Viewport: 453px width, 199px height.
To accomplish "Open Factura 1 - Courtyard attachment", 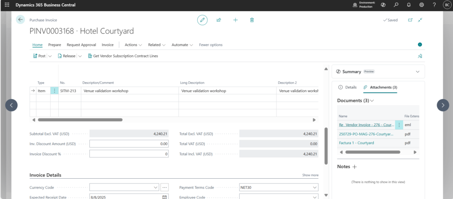I will [356, 143].
